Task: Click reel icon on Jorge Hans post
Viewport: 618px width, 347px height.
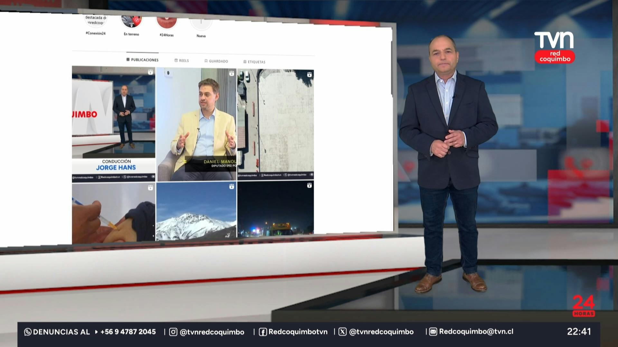Action: pyautogui.click(x=150, y=72)
